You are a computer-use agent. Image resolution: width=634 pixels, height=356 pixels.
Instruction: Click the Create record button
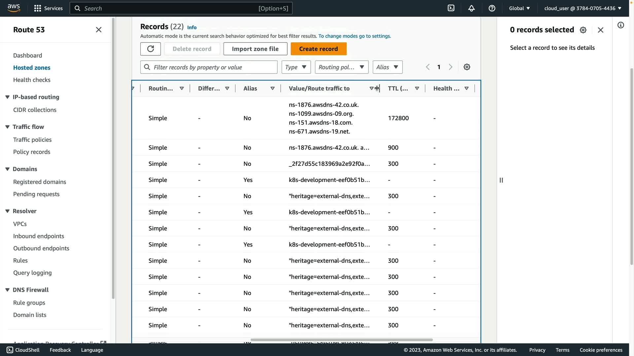tap(318, 49)
